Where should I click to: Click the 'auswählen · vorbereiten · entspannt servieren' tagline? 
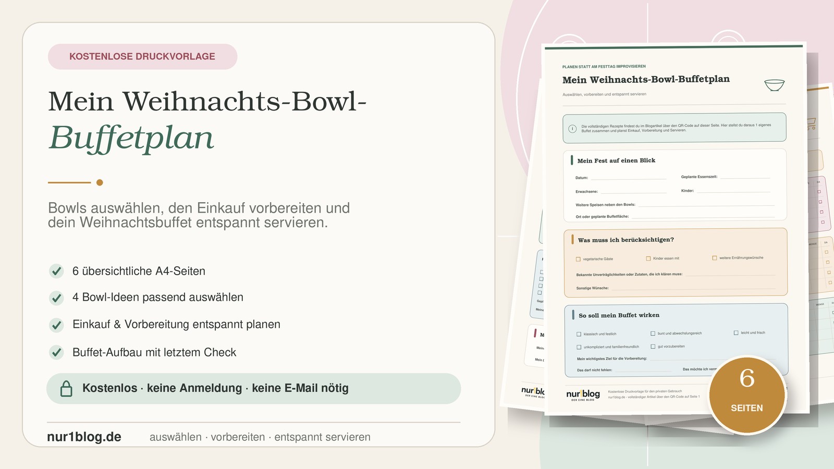[260, 437]
